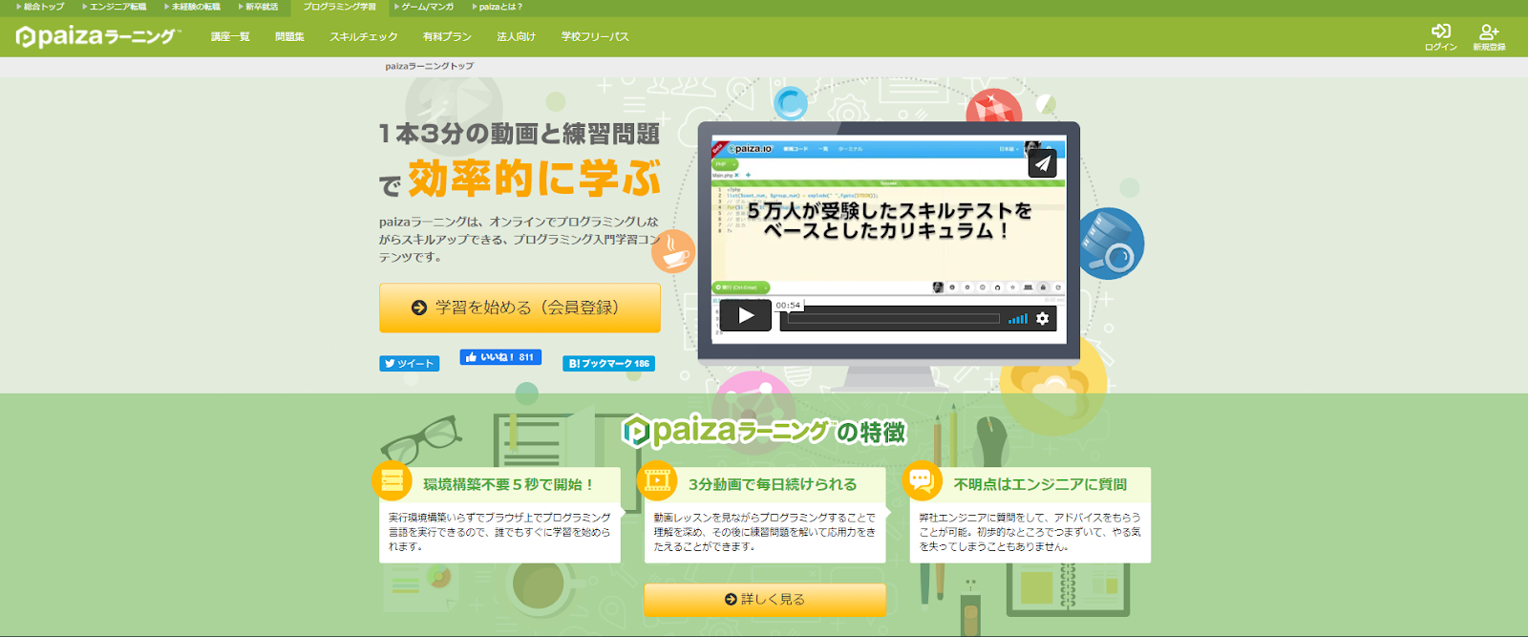Open the video settings gear
1528x637 pixels.
pos(1042,318)
